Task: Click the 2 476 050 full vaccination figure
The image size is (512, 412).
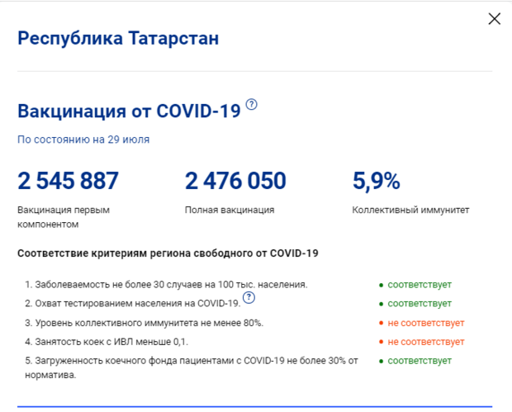Action: (235, 181)
